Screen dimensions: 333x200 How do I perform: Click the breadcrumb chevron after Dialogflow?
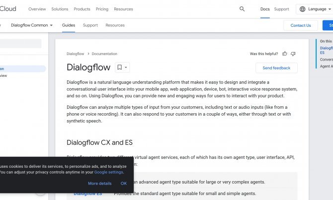coord(88,54)
